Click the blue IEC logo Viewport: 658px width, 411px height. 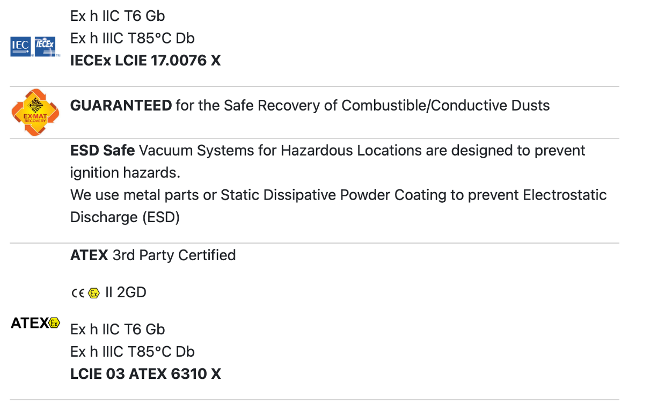[21, 47]
